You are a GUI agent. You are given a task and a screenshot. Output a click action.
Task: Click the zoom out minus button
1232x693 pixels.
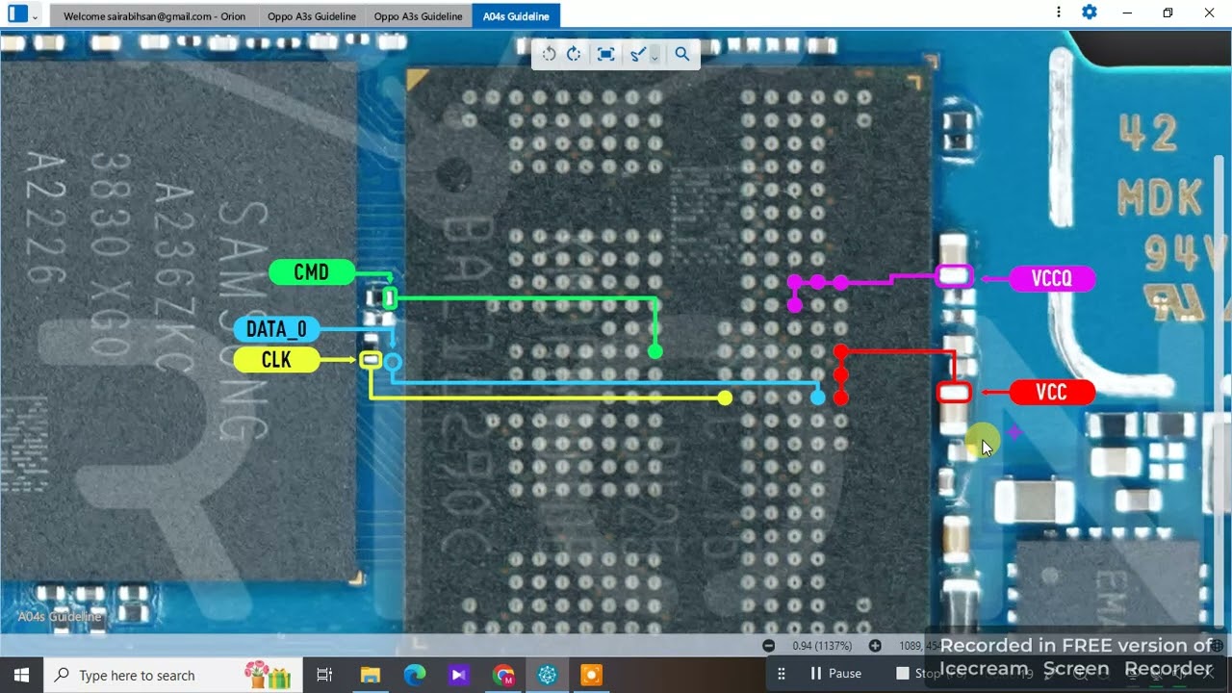click(768, 646)
